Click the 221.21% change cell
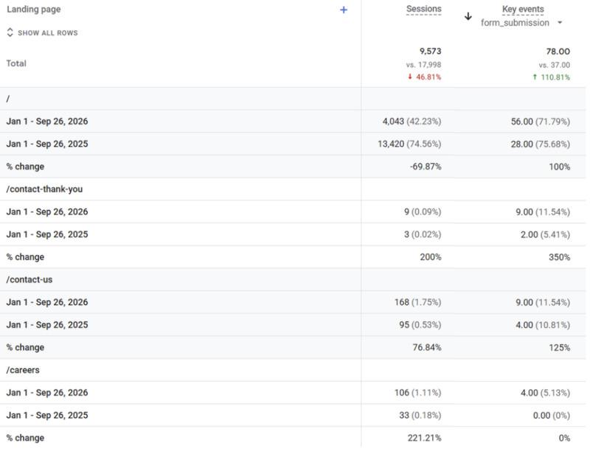The width and height of the screenshot is (590, 451). (425, 438)
